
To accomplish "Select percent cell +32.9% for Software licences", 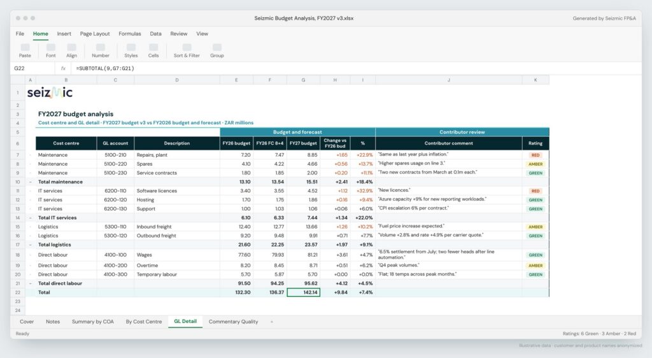I will click(363, 191).
